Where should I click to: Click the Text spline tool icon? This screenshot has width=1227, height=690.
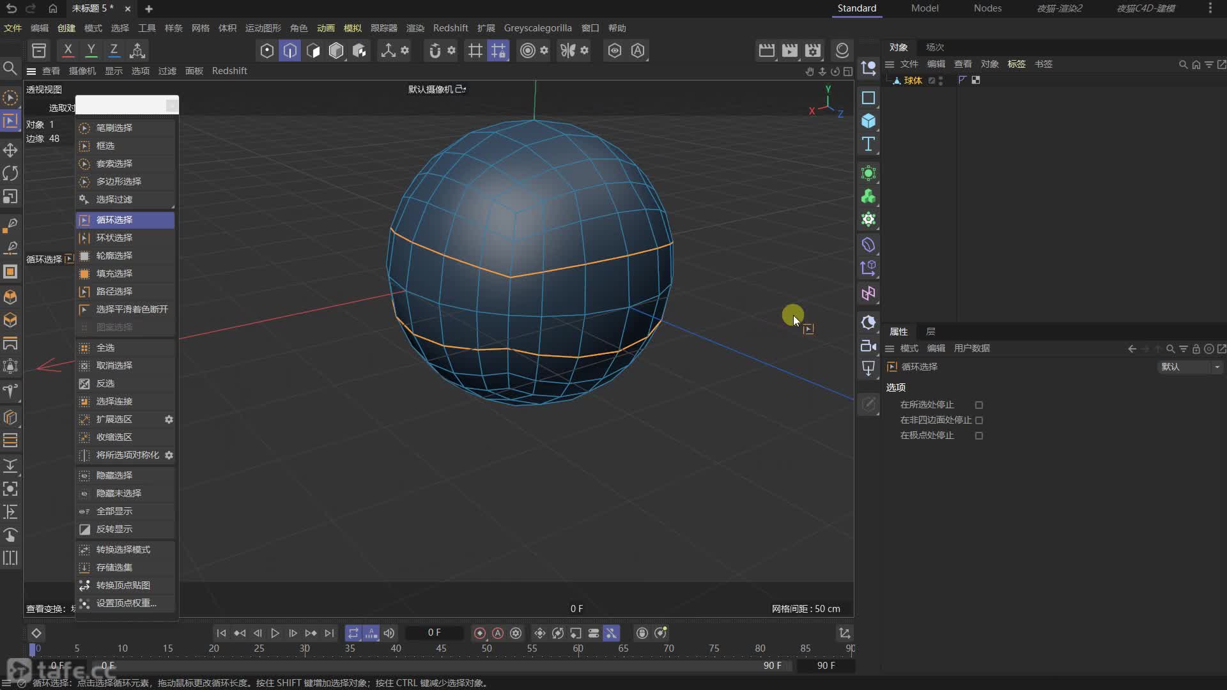pyautogui.click(x=868, y=144)
